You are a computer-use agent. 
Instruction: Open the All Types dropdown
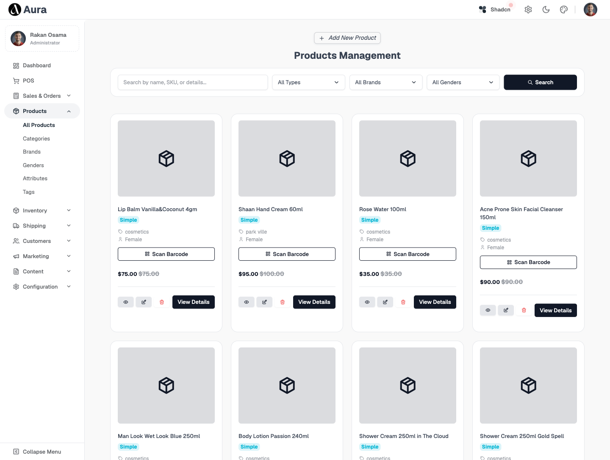308,83
